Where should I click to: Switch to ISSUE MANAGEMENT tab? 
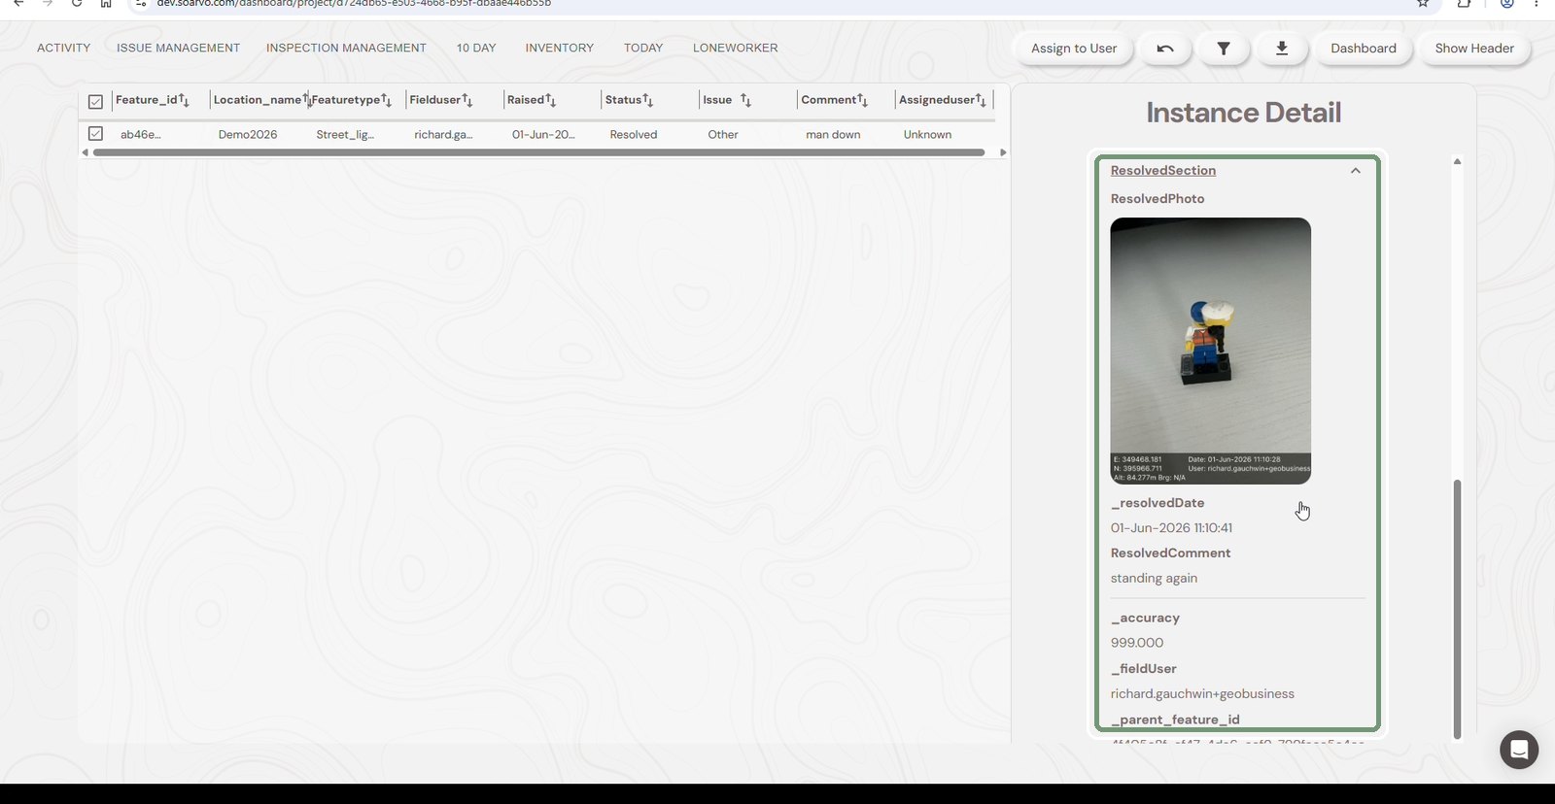tap(178, 48)
